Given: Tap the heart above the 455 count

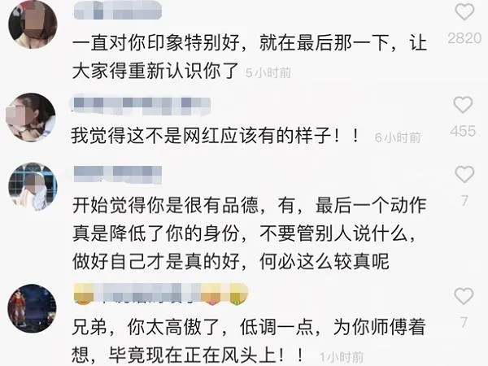Looking at the screenshot, I should coord(463,105).
